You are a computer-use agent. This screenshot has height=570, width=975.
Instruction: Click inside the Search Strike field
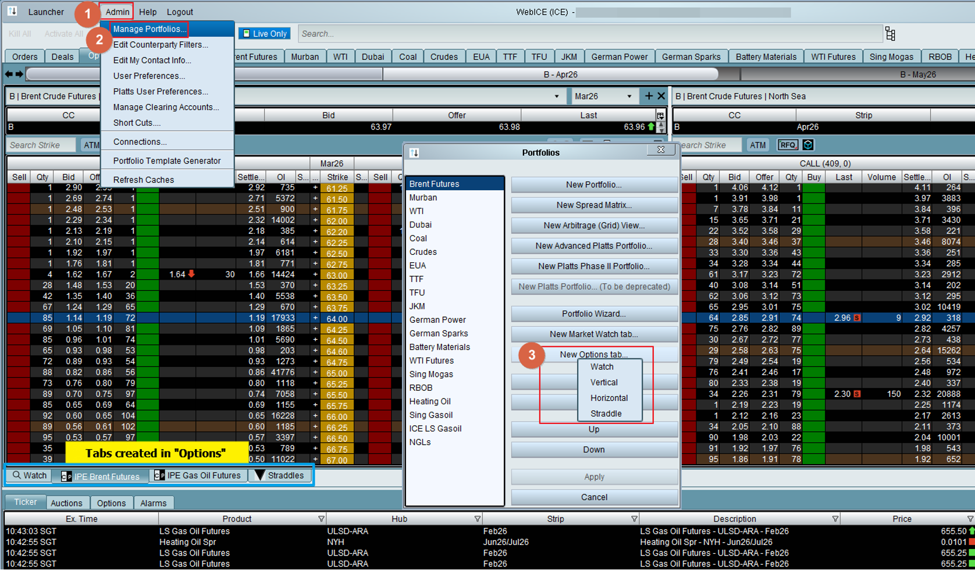(41, 145)
